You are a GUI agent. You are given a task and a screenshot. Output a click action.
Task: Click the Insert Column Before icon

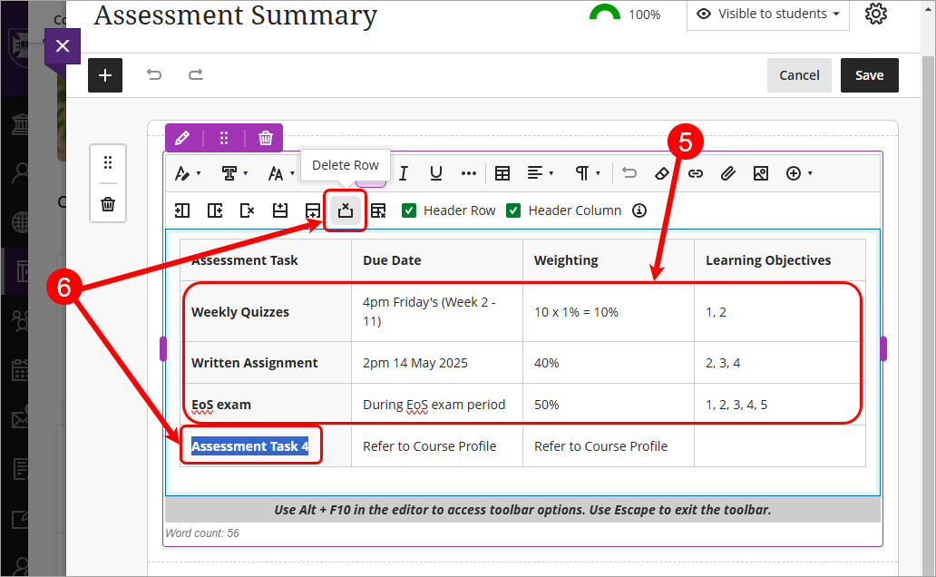181,210
